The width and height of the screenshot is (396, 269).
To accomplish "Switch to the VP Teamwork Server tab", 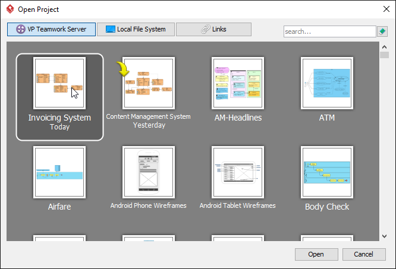I will tap(51, 29).
